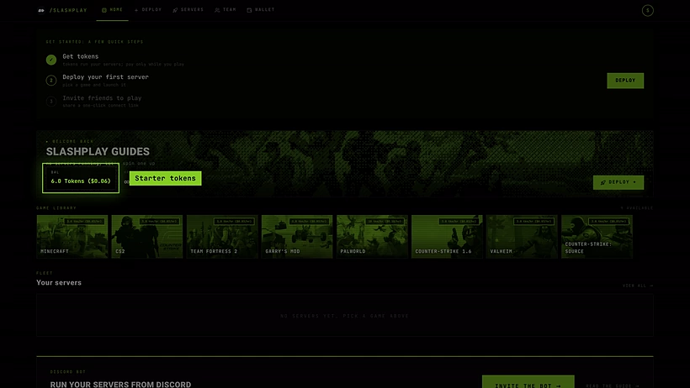Click the Home tab icon
This screenshot has width=690, height=388.
tap(104, 10)
